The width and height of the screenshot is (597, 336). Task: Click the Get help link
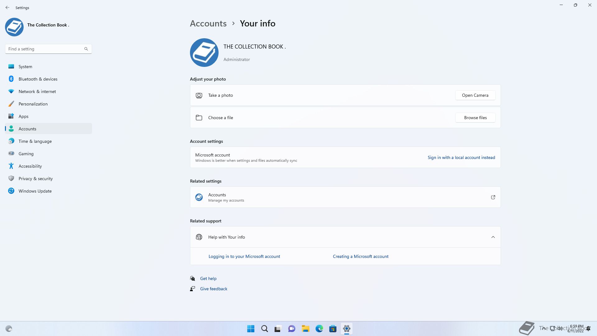pyautogui.click(x=208, y=278)
